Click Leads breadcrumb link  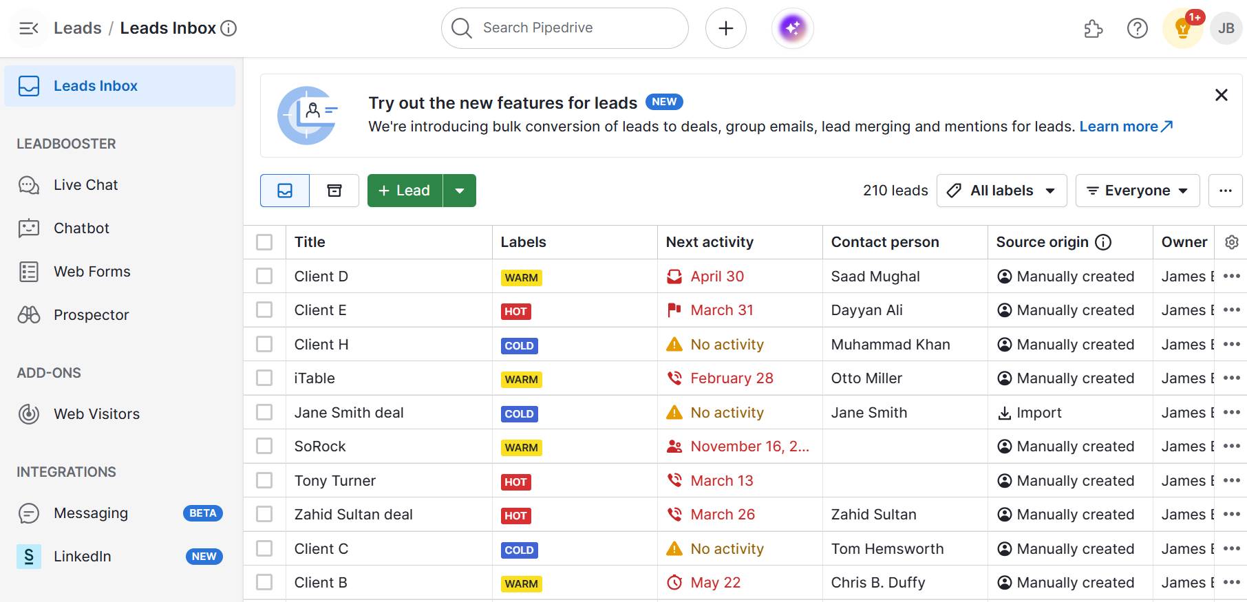78,28
